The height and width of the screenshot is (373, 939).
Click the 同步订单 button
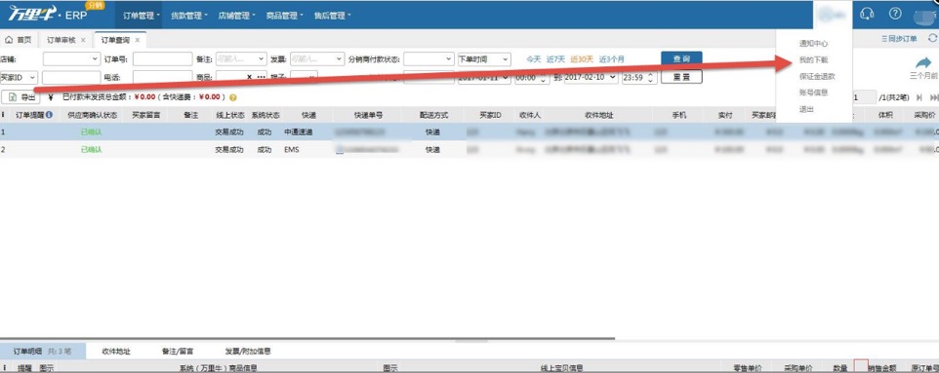coord(899,39)
